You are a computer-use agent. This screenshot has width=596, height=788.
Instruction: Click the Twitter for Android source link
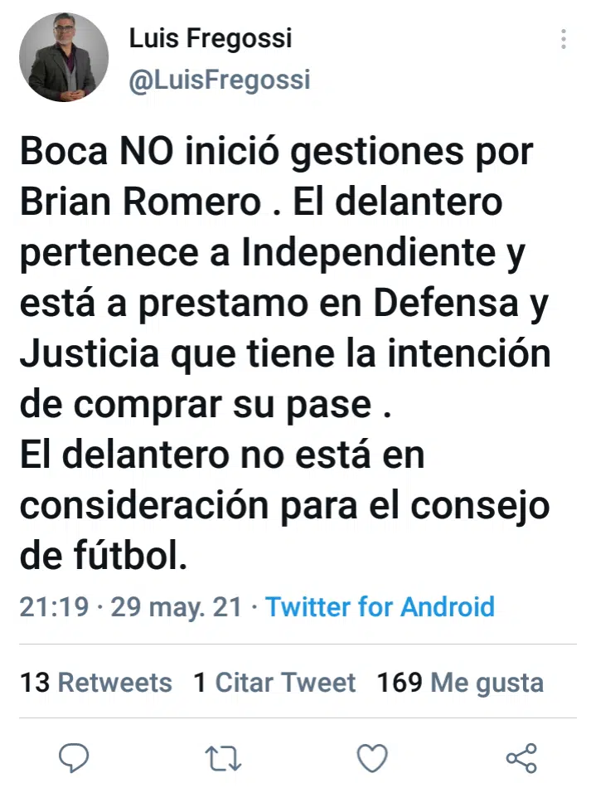click(380, 606)
